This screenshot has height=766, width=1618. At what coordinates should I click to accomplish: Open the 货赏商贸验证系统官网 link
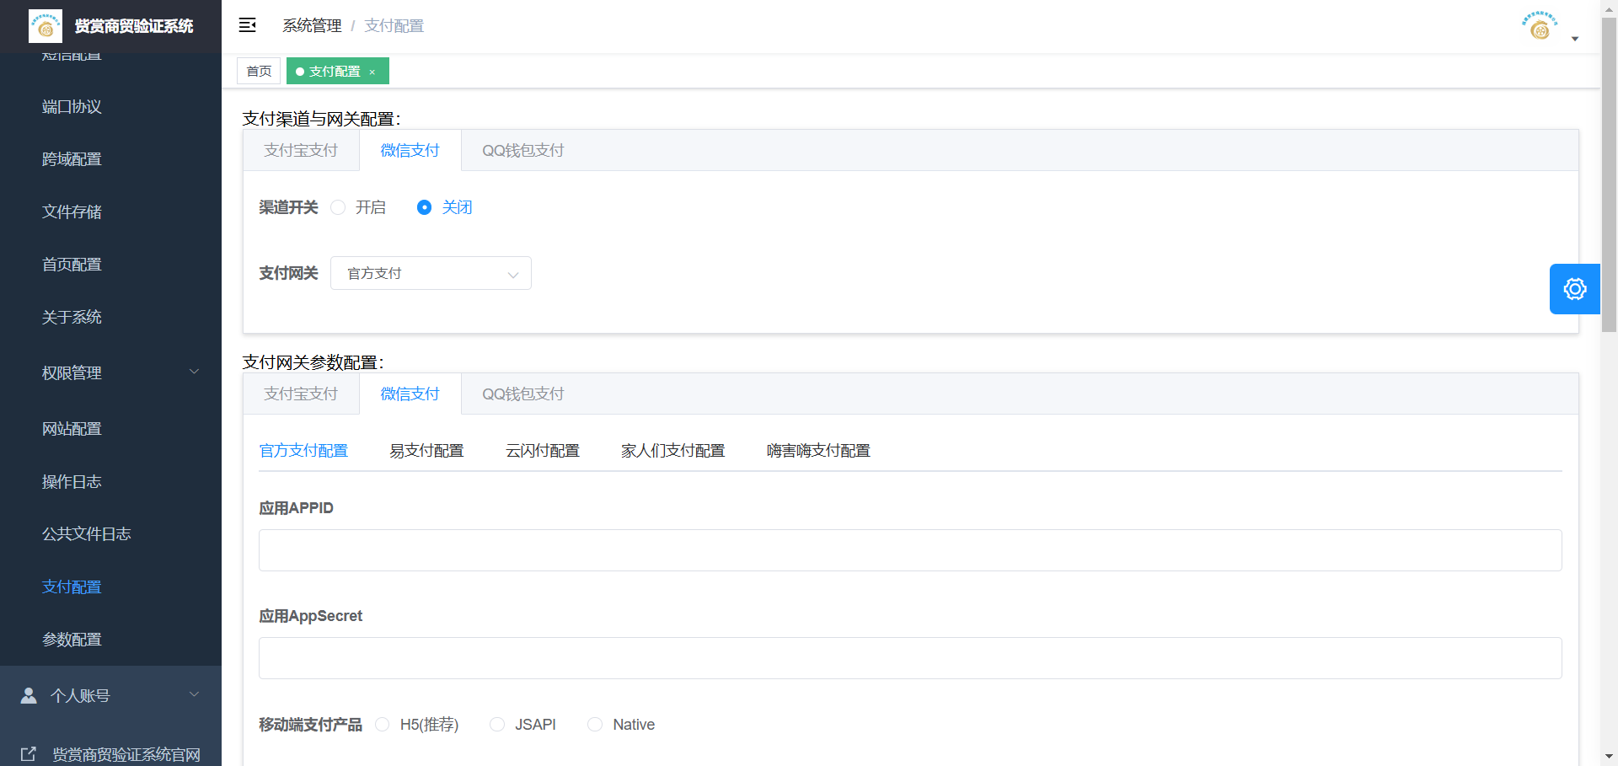126,754
